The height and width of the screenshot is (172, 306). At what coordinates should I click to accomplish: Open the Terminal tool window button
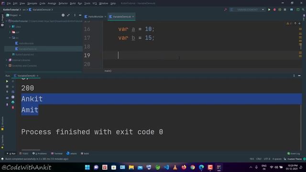[56, 153]
